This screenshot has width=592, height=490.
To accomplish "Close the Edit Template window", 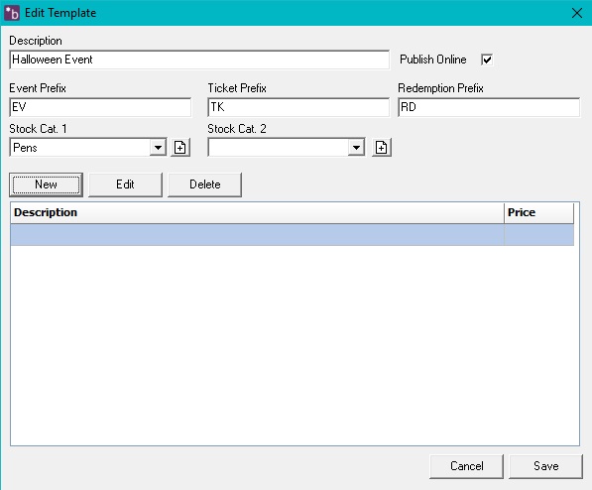I will tap(576, 13).
